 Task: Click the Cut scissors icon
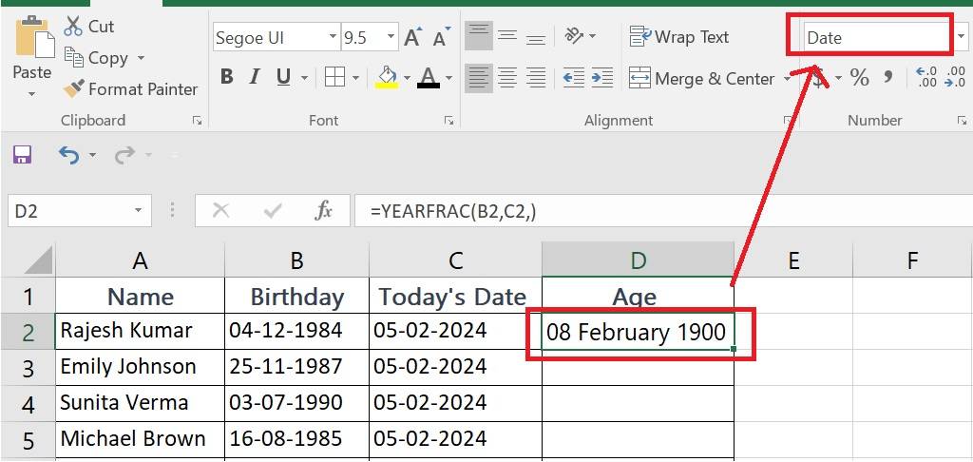pyautogui.click(x=73, y=27)
